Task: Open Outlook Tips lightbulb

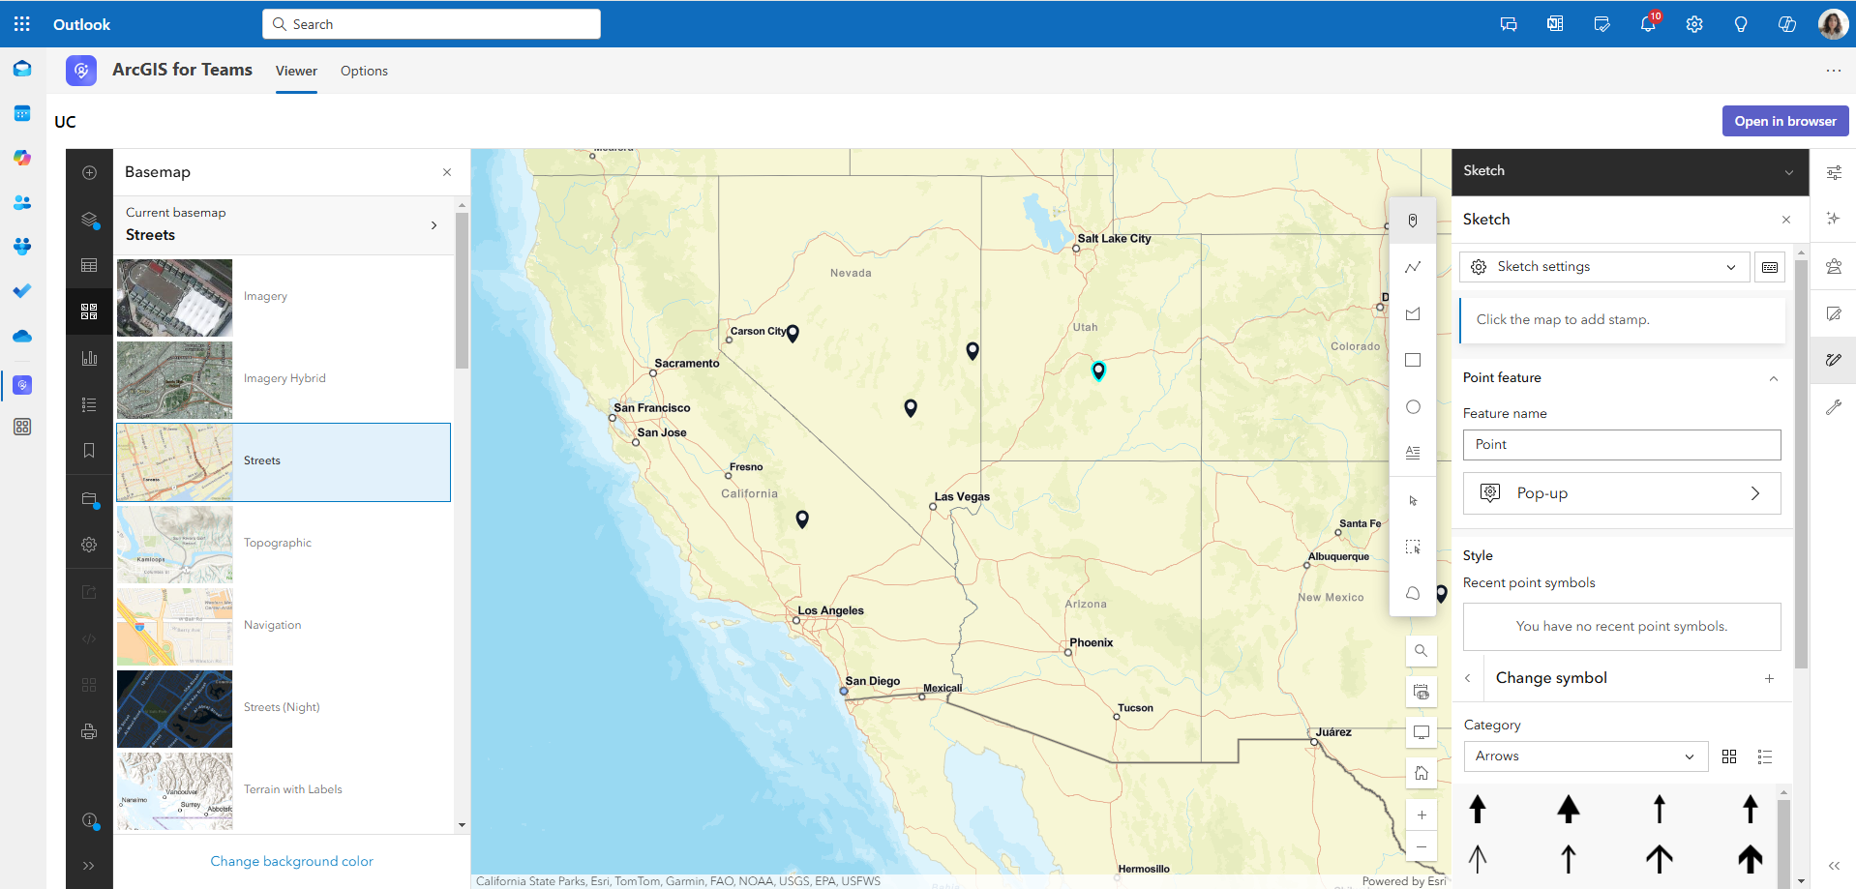Action: (1741, 24)
